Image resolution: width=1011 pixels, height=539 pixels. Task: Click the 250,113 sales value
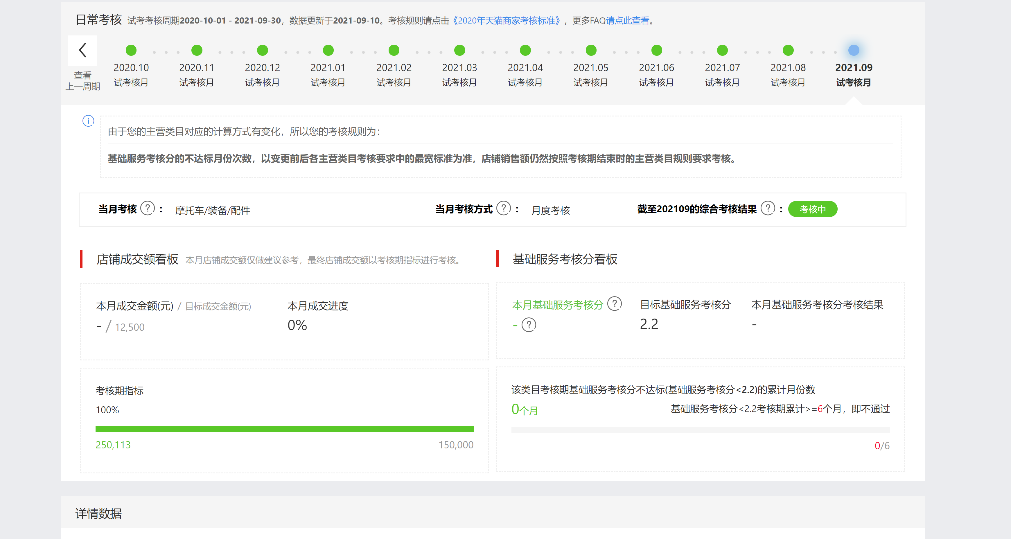(x=113, y=445)
